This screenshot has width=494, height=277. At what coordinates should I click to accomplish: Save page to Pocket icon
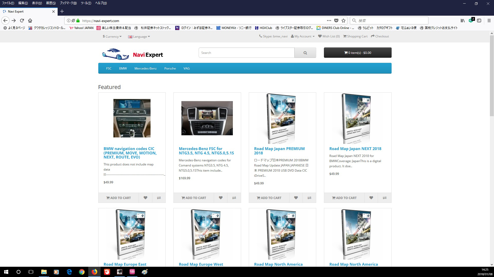click(336, 21)
